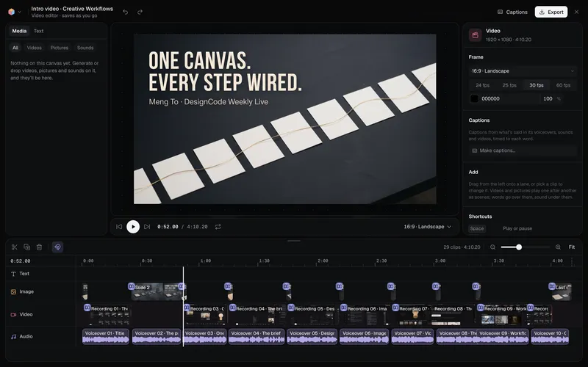This screenshot has height=367, width=588.
Task: Click Make captions button
Action: [523, 150]
